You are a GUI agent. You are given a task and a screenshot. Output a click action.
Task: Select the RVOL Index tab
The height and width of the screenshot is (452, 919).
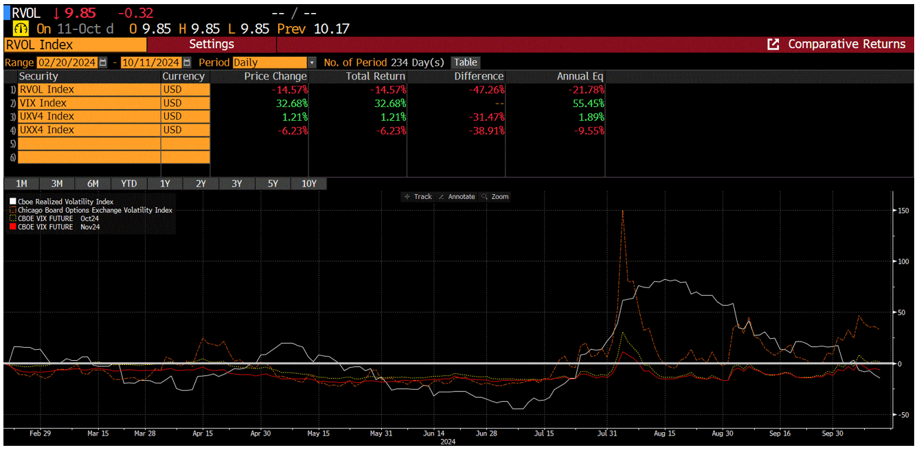point(75,45)
